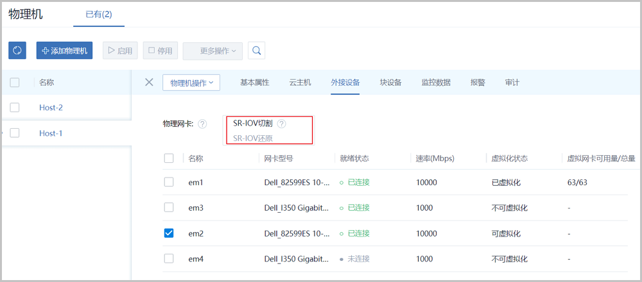Image resolution: width=642 pixels, height=282 pixels.
Task: Click help icon next to SR-IOV切割
Action: [281, 124]
